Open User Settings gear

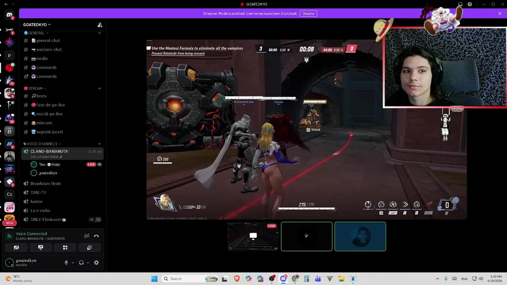click(96, 262)
